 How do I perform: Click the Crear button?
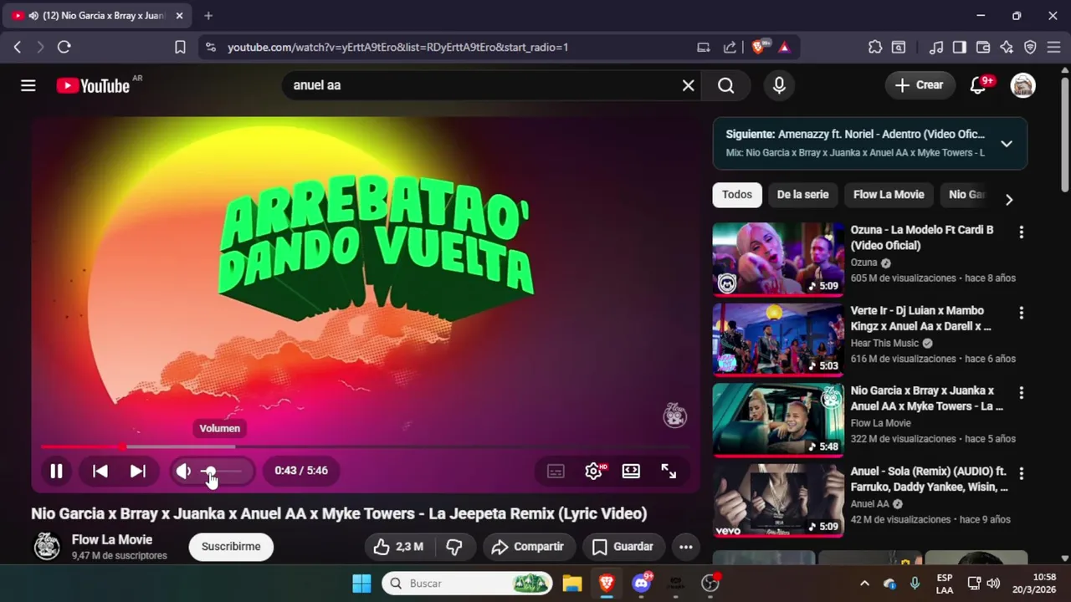coord(919,85)
